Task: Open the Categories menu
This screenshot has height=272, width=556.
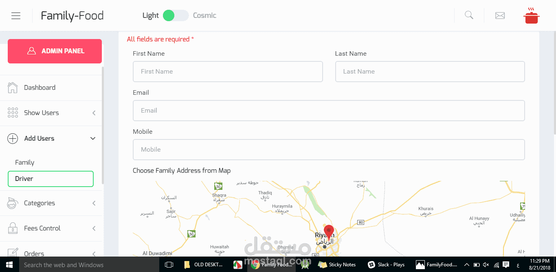Action: pos(51,203)
